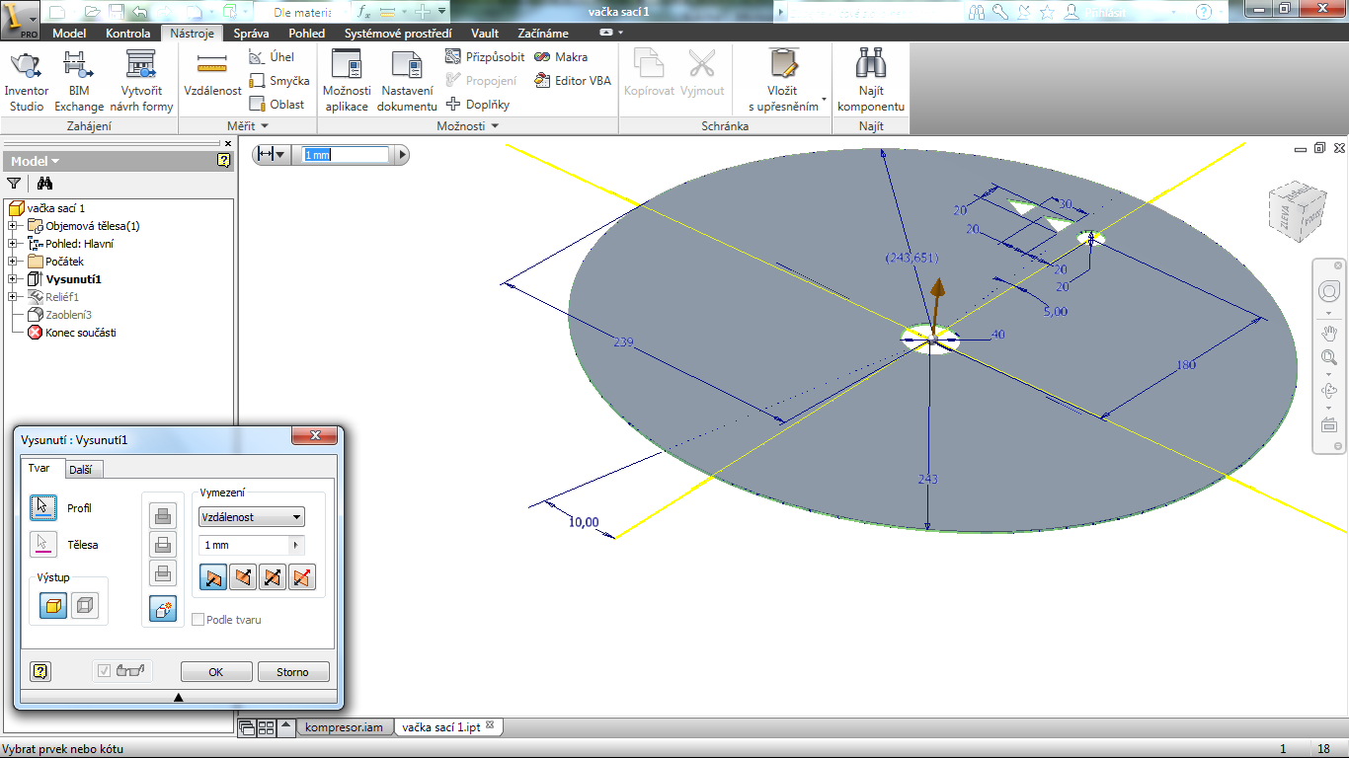The image size is (1349, 758).
Task: Open Možnosti aplikace settings
Action: 347,81
